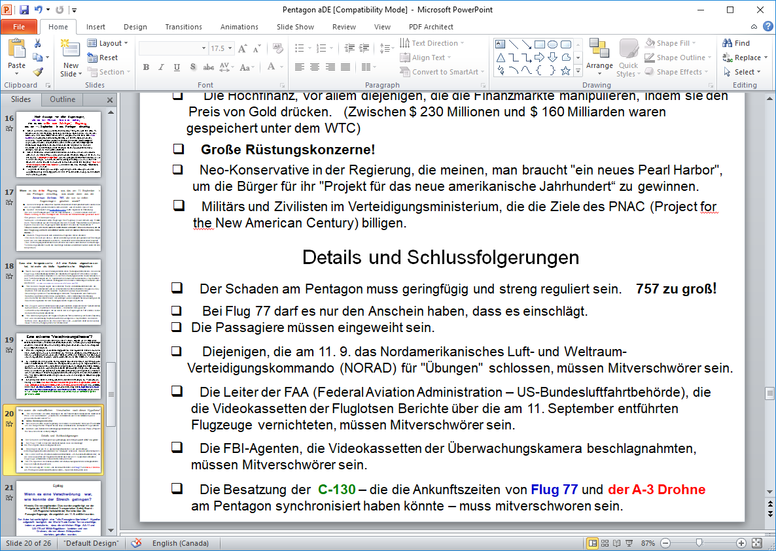Apply strikethrough formatting
Screen dimensions: 776x551
pyautogui.click(x=208, y=67)
